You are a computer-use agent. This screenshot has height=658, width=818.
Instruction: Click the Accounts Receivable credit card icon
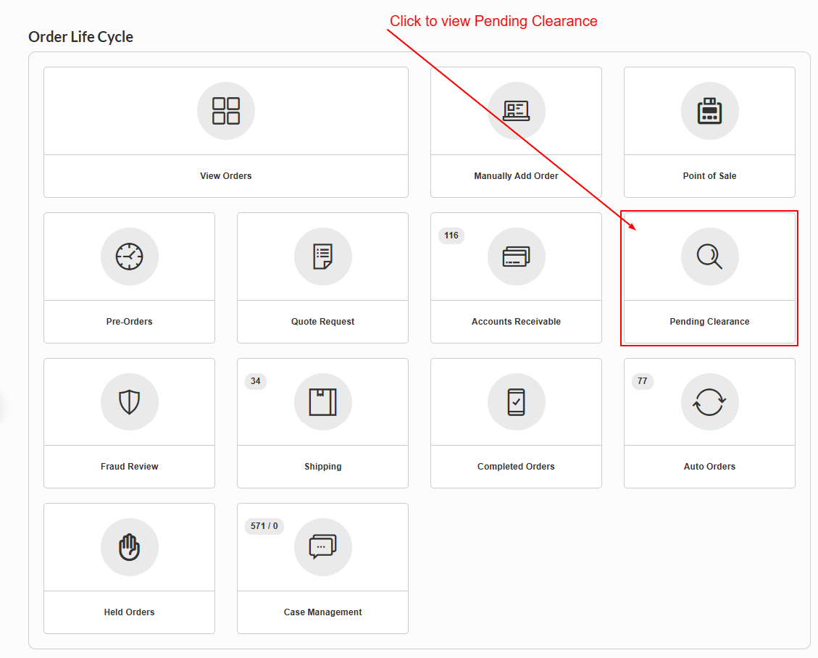(517, 257)
